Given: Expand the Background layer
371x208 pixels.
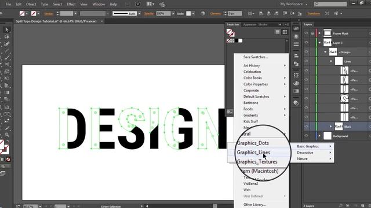Looking at the screenshot, I should click(319, 136).
